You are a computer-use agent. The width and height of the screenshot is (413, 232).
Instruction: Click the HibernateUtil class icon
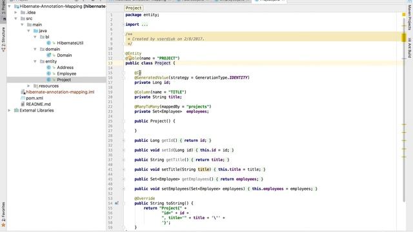coord(49,43)
